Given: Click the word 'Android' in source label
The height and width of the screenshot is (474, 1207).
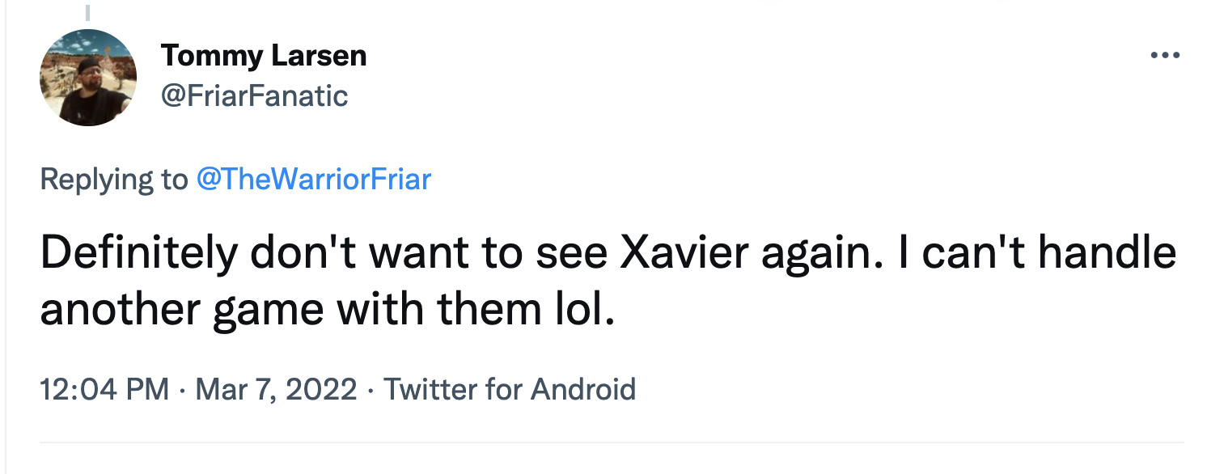Looking at the screenshot, I should (x=582, y=389).
